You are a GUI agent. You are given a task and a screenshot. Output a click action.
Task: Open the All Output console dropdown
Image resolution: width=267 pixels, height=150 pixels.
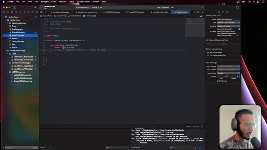pyautogui.click(x=136, y=147)
